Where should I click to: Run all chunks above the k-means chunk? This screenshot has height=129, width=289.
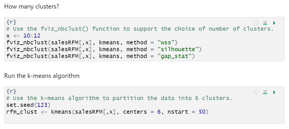(x=265, y=92)
